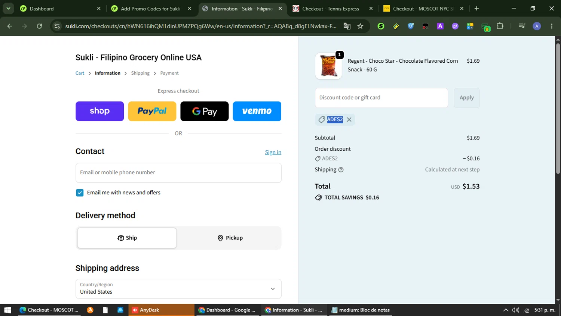Uncheck Email me with news and offers

click(80, 193)
